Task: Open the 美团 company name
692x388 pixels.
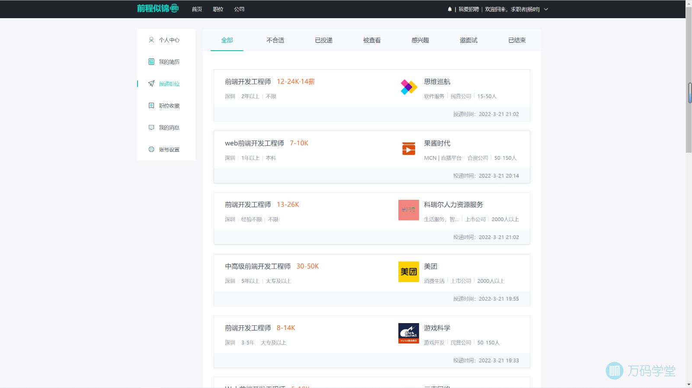Action: click(x=430, y=266)
